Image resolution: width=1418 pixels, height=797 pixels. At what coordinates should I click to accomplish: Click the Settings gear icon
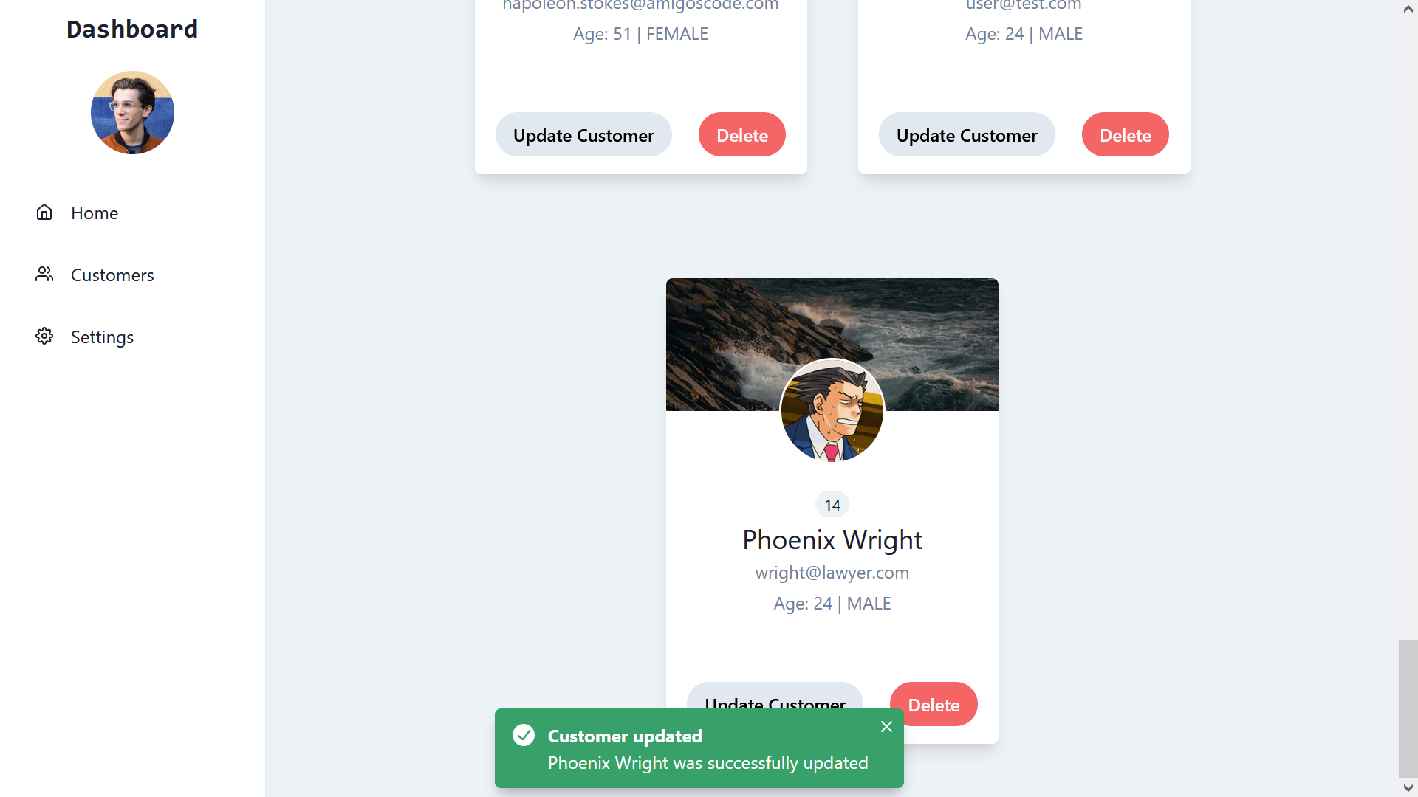(x=43, y=336)
